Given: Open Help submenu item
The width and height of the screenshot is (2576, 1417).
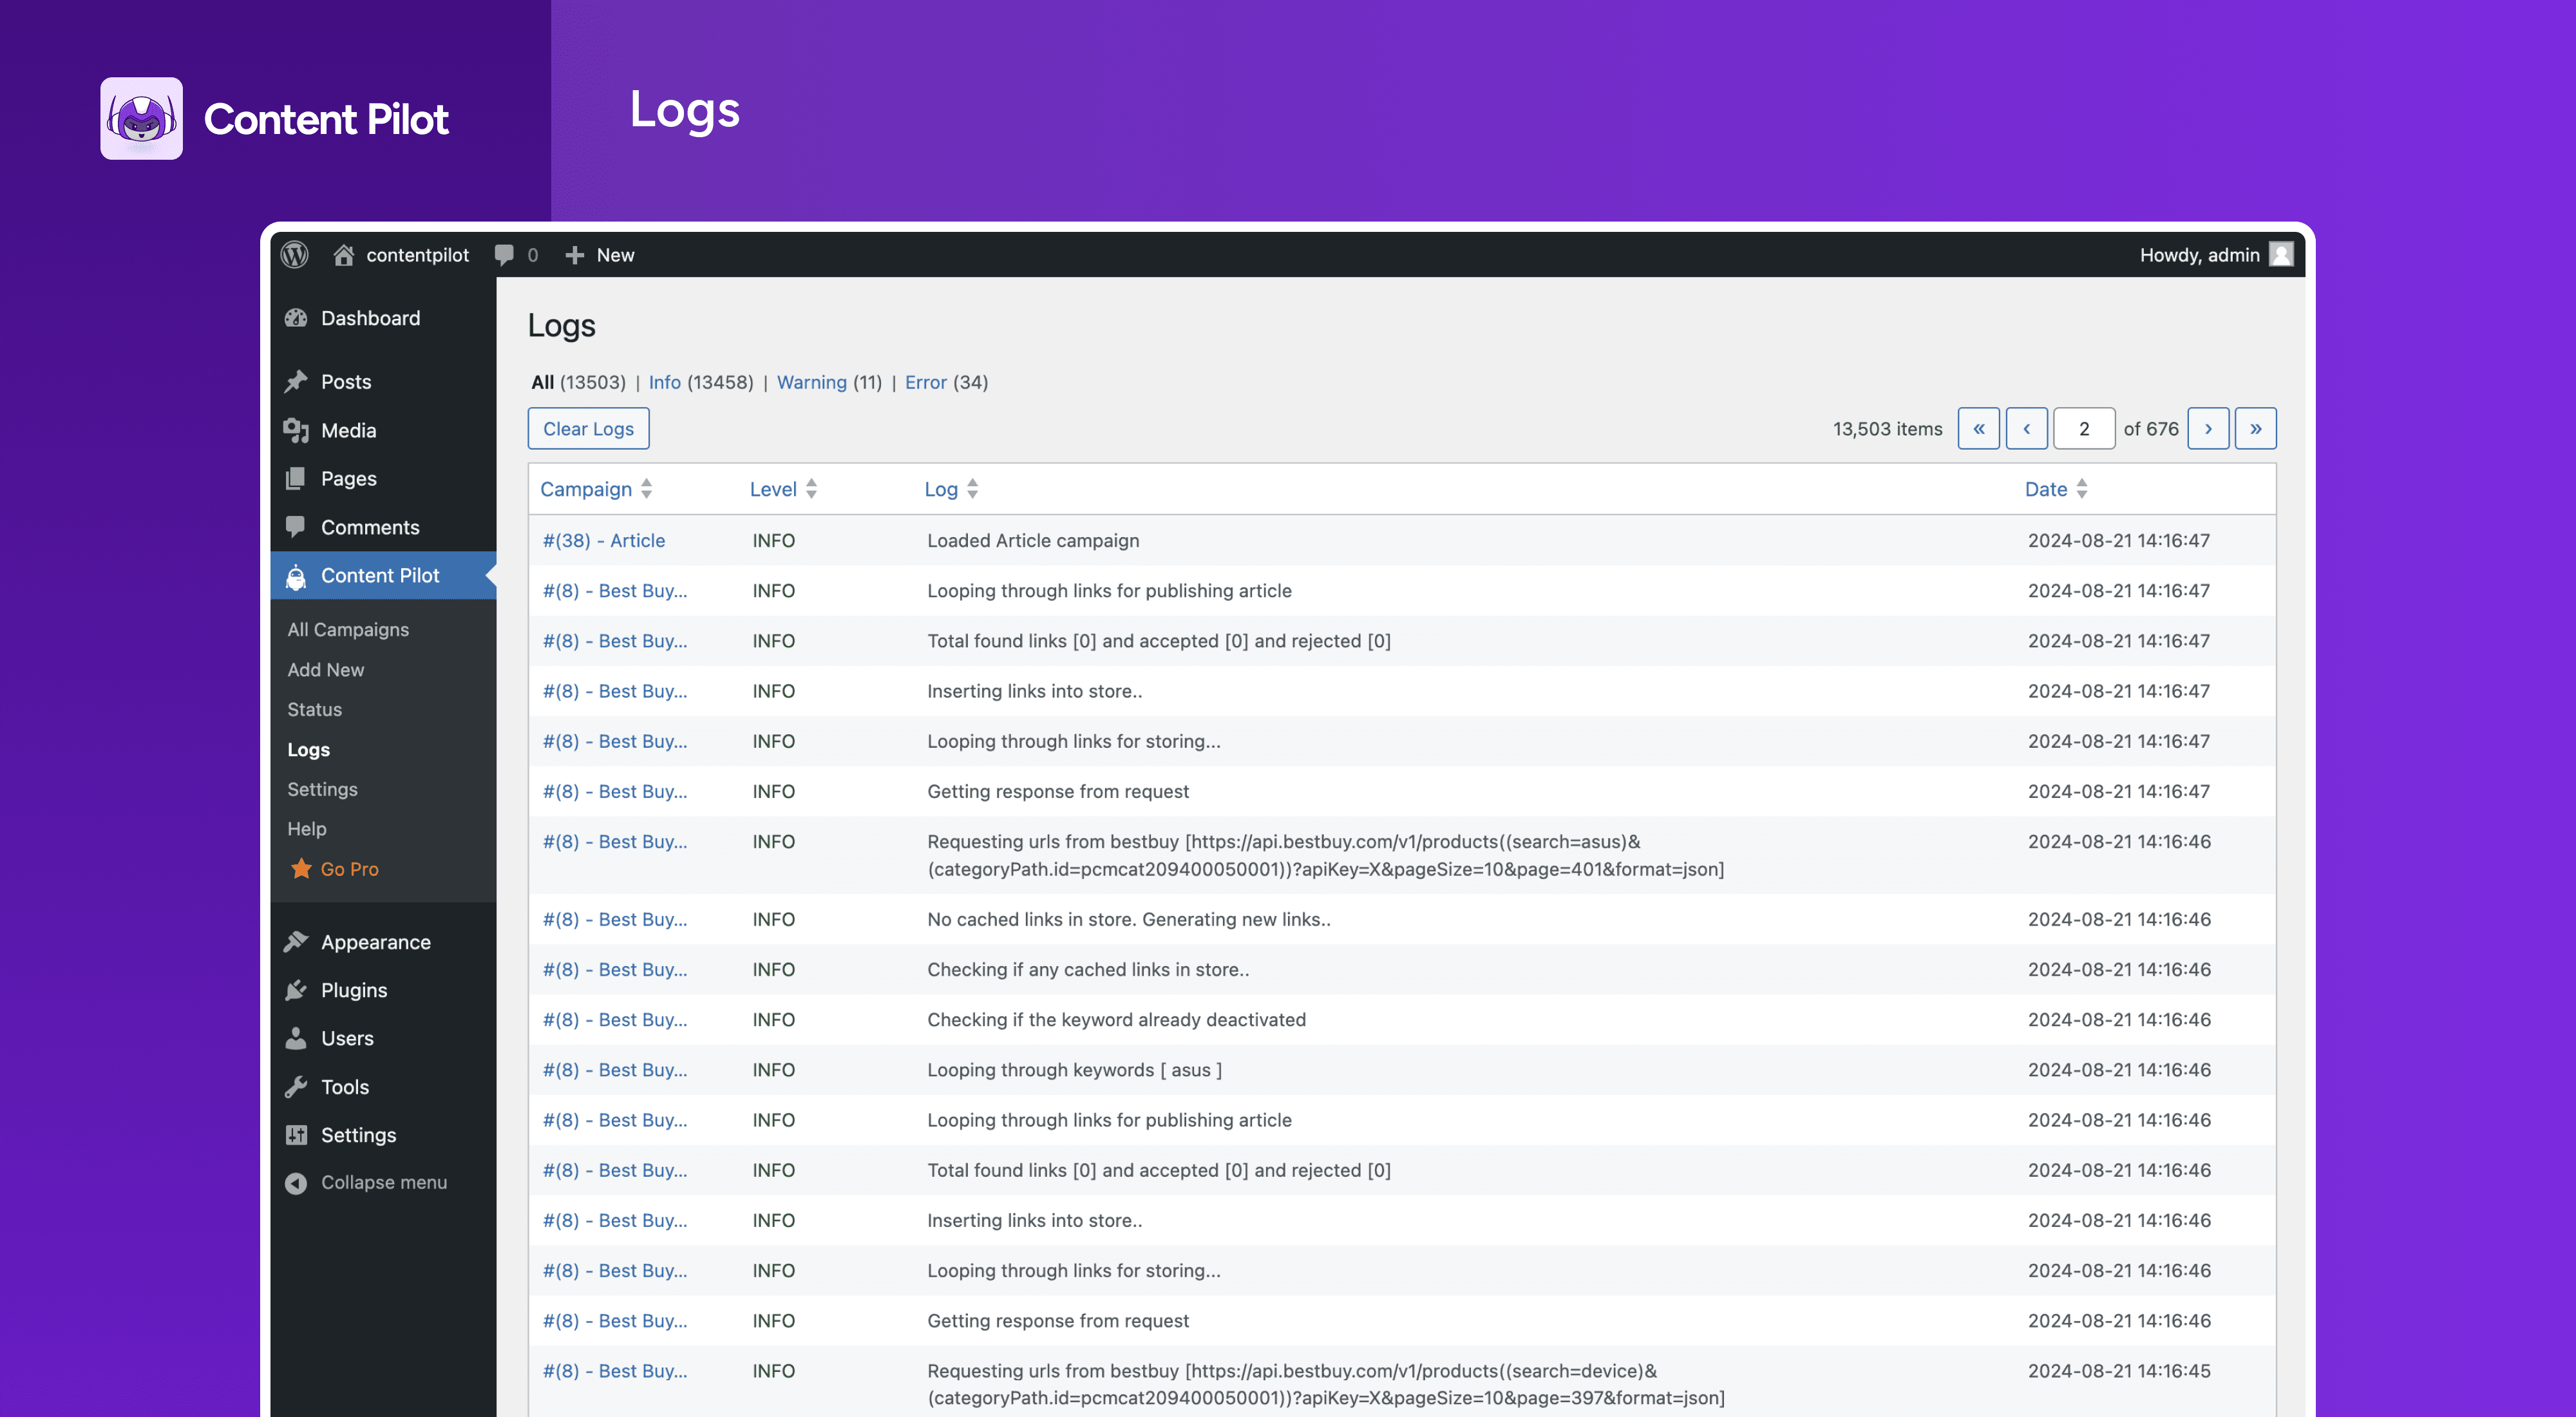Looking at the screenshot, I should (x=306, y=828).
